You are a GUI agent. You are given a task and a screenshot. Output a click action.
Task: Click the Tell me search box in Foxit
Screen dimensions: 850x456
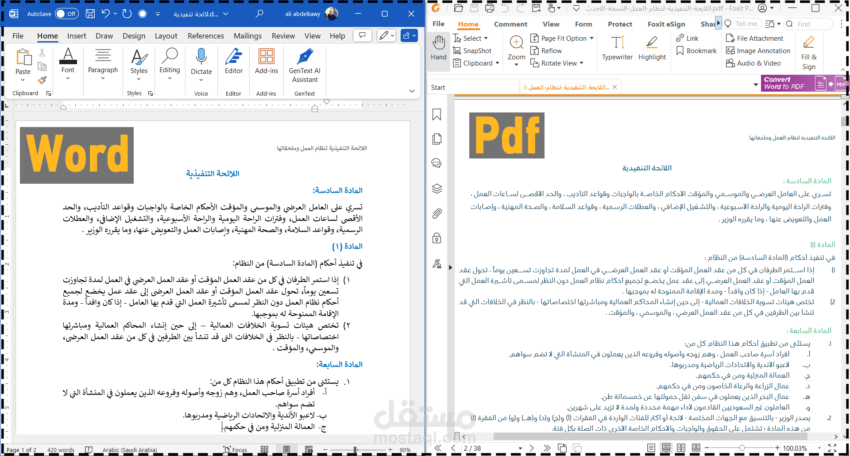pyautogui.click(x=742, y=24)
